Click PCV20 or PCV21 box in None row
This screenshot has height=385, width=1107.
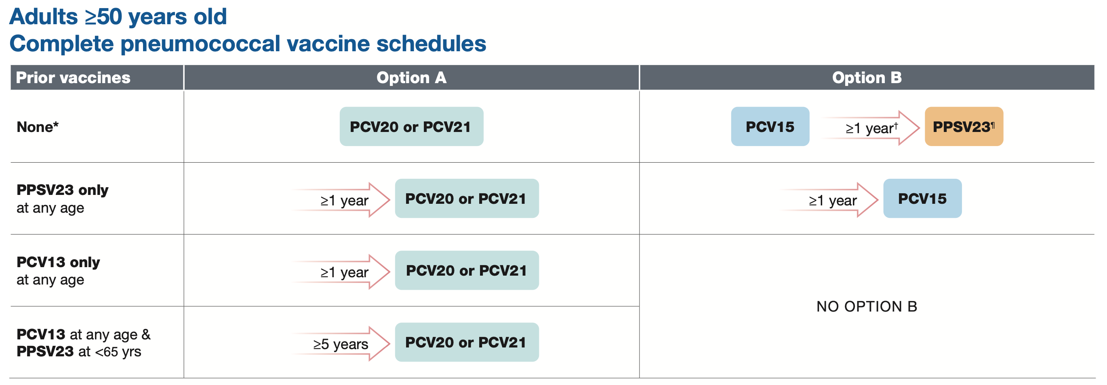411,127
